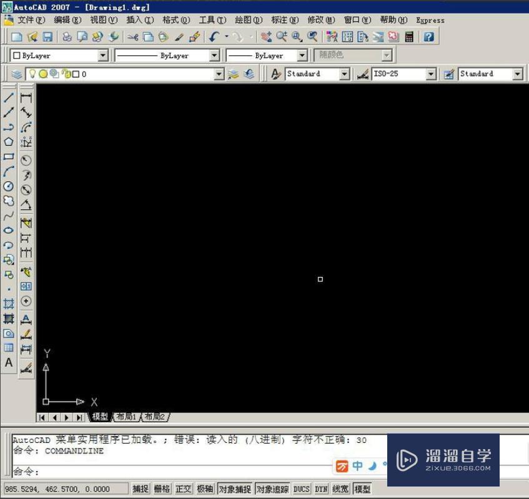Open the ISO-25 dimension style dropdown
Screen dimensions: 529x499
click(431, 74)
